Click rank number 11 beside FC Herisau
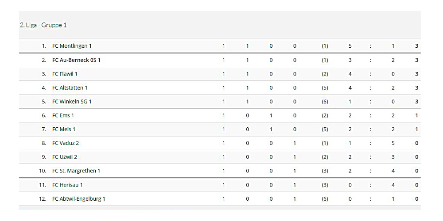This screenshot has height=221, width=443. coord(43,185)
